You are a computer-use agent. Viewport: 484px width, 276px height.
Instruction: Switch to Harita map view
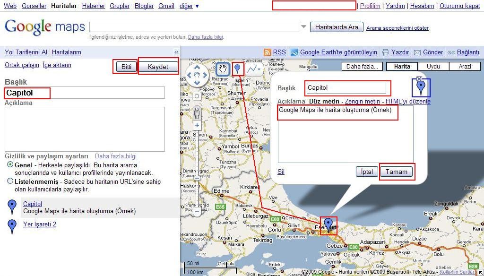(402, 66)
